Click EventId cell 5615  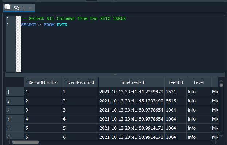pos(176,101)
